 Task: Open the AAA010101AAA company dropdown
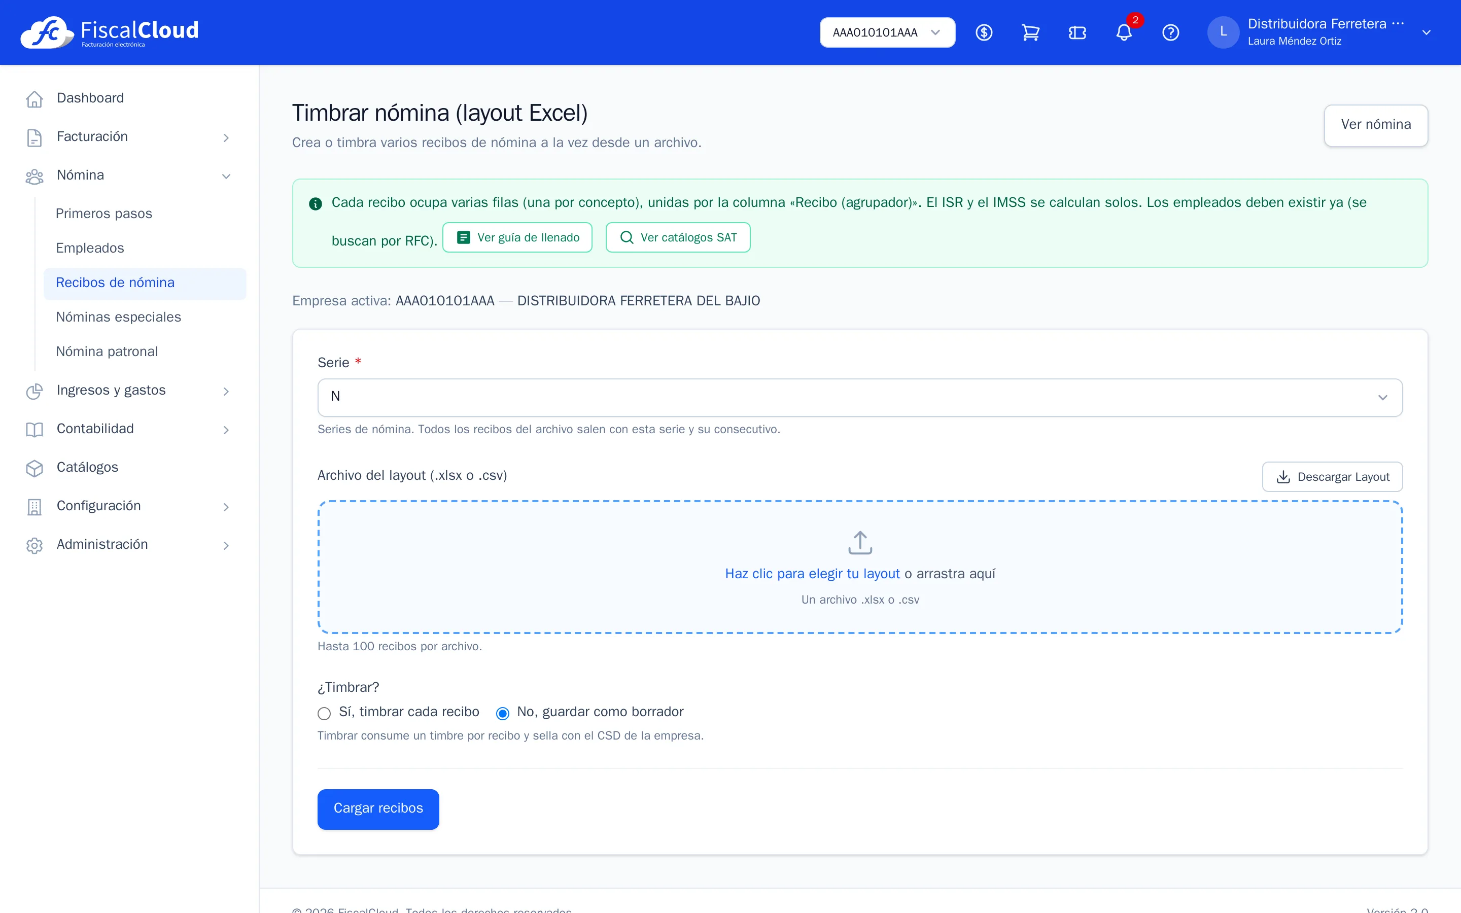(887, 32)
